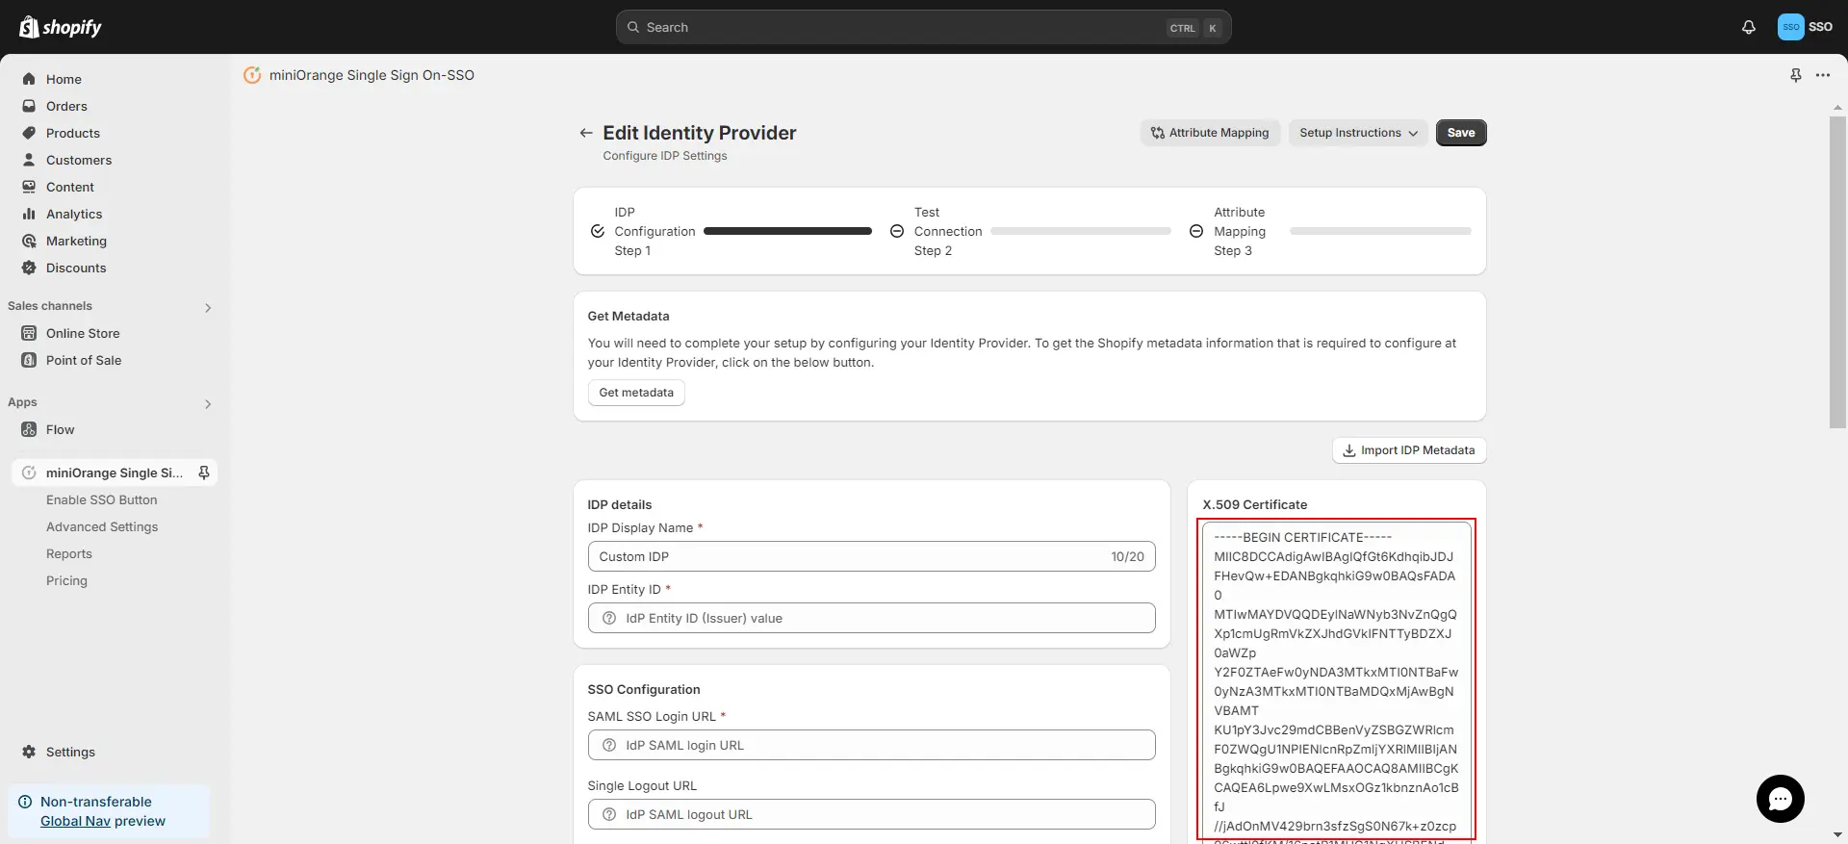Click Import IDP Metadata
Screen dimensions: 1848x844
[x=1409, y=450]
